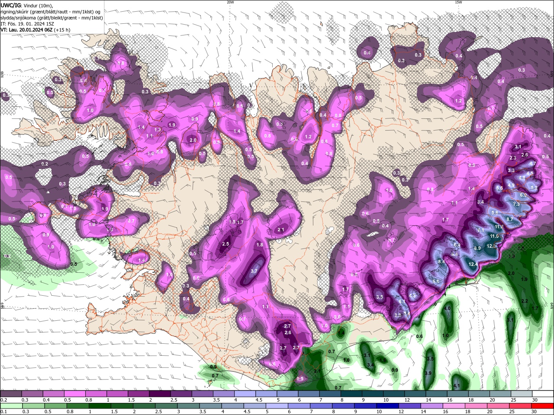This screenshot has width=554, height=415.
Task: Click the 3.9 value in the green rain band
Action: click(x=428, y=373)
